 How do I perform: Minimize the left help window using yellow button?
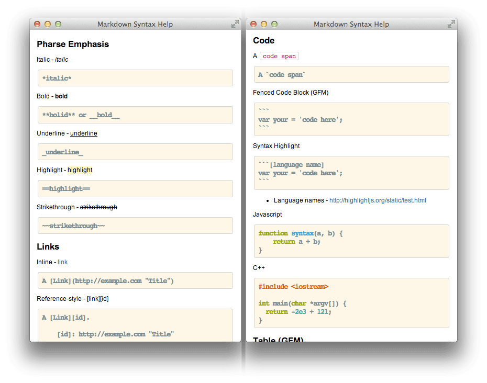(48, 24)
